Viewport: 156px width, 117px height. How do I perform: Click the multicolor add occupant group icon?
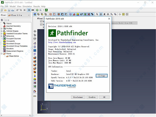point(35,79)
